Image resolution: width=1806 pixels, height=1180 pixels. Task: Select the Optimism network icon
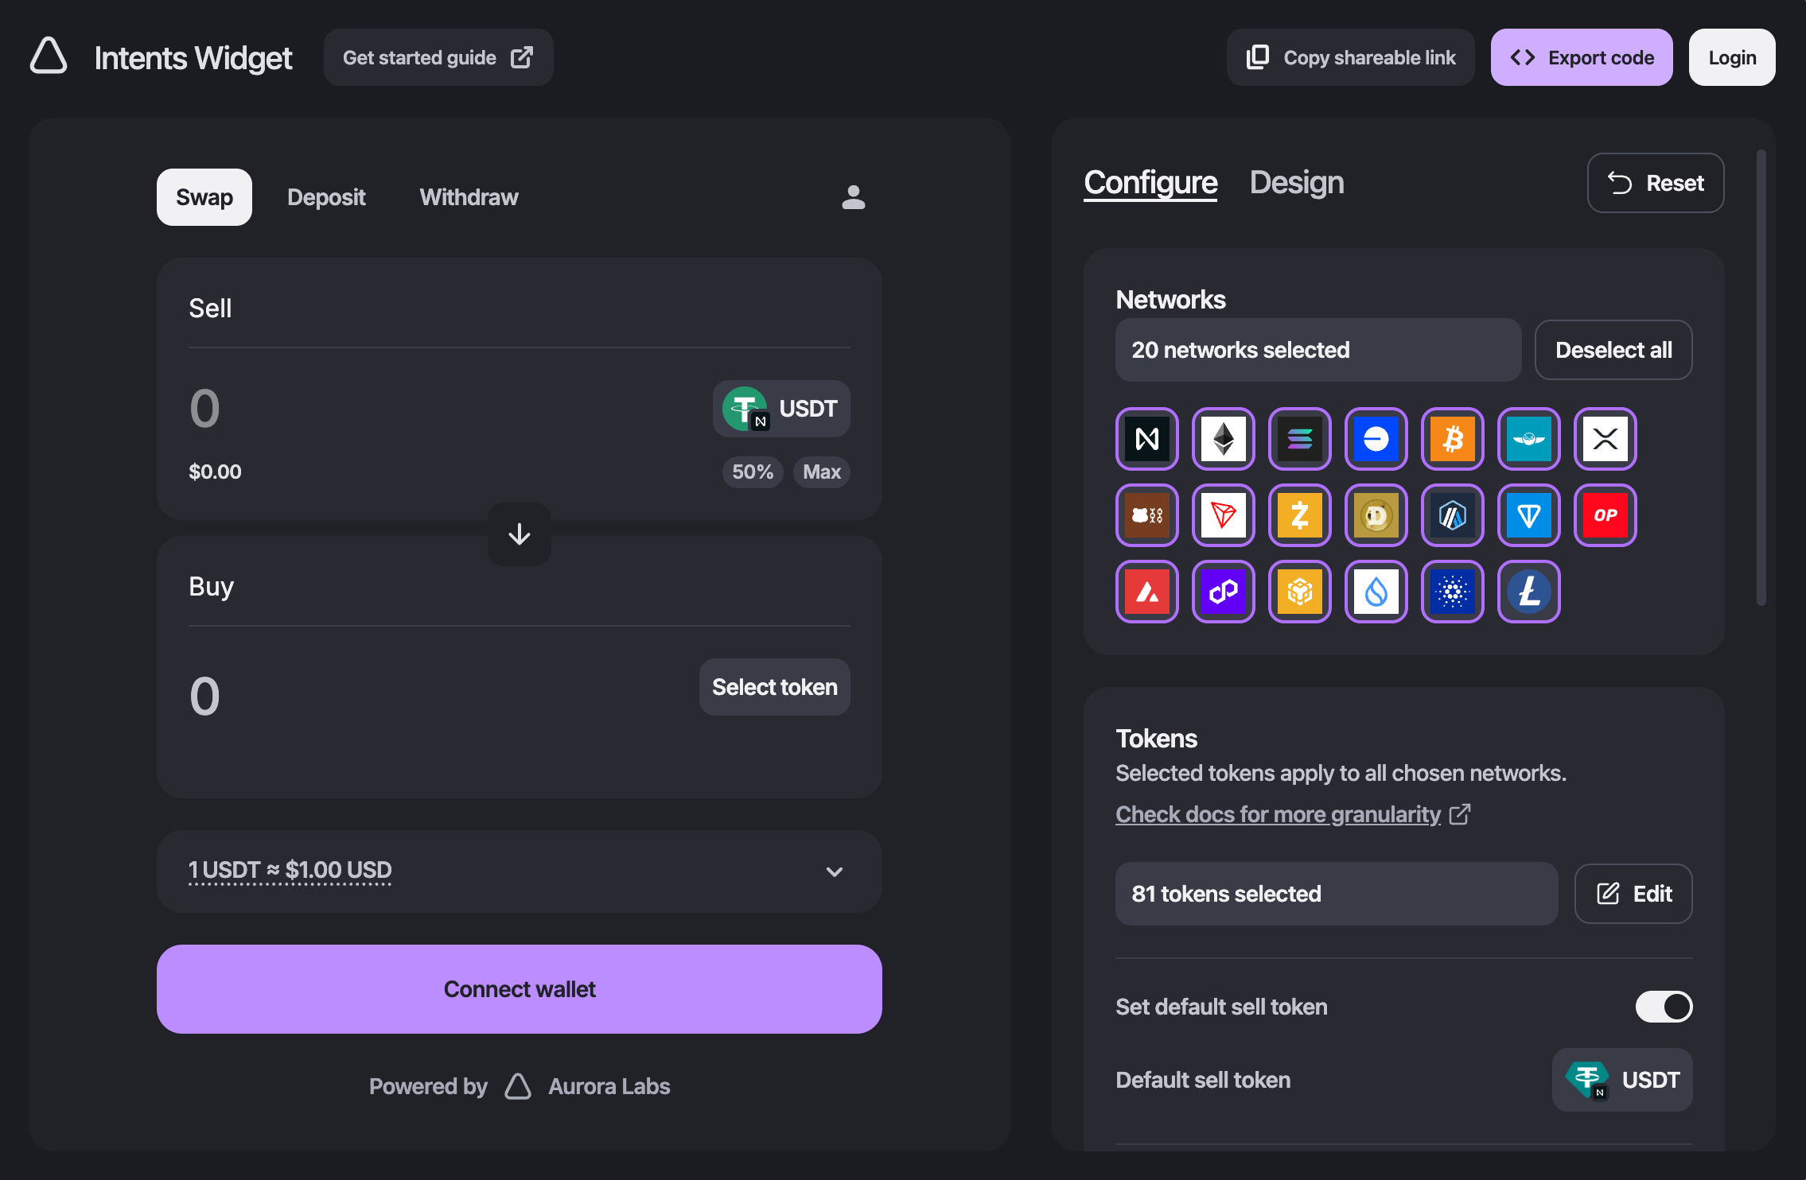click(1606, 515)
